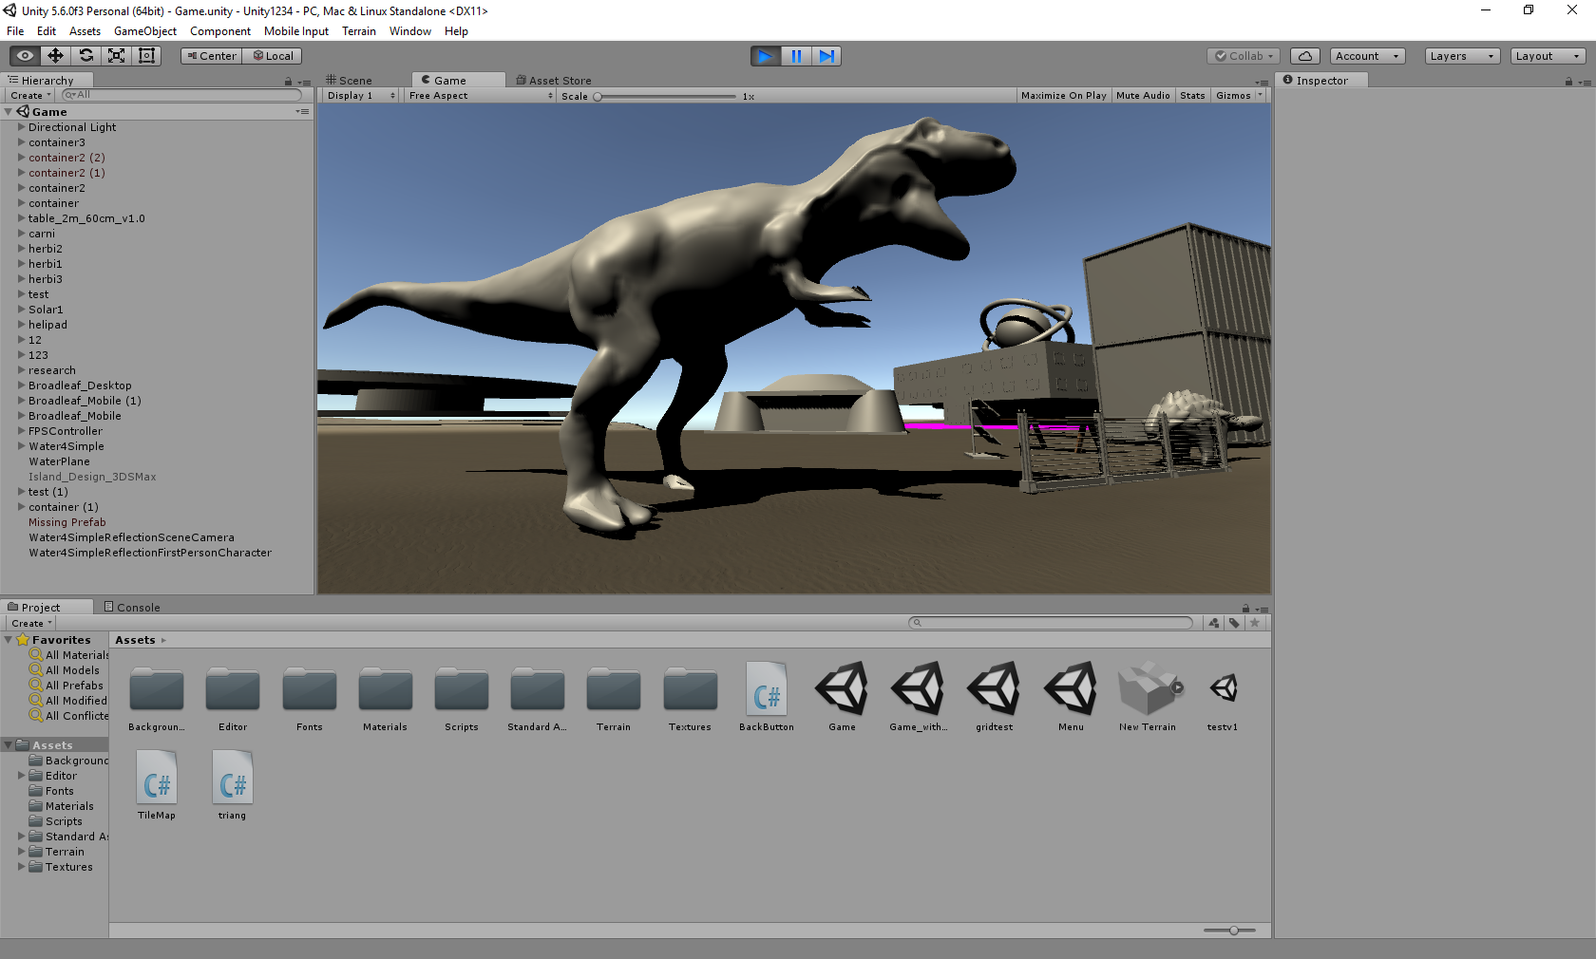Screen dimensions: 1596x959
Task: Pause the running game
Action: pyautogui.click(x=796, y=56)
